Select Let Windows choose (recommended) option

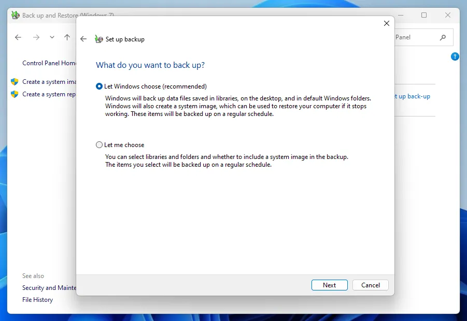100,86
